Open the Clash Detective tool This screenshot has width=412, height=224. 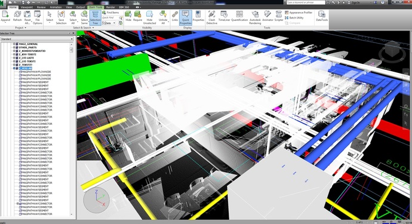point(211,17)
